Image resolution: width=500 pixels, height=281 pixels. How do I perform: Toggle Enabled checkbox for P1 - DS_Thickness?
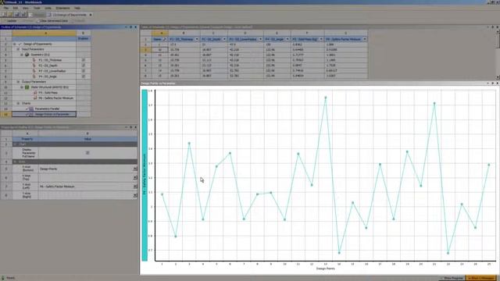coord(84,60)
